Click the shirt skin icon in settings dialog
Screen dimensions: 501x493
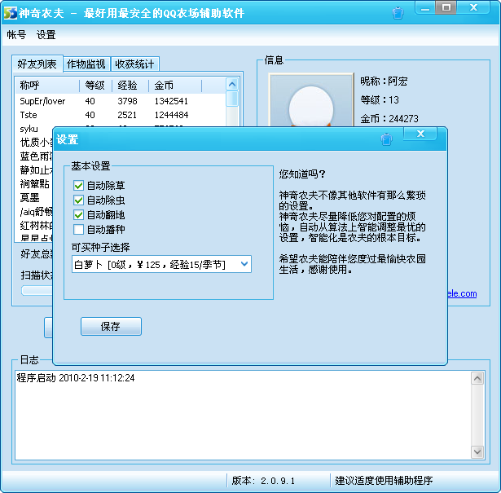pos(386,139)
